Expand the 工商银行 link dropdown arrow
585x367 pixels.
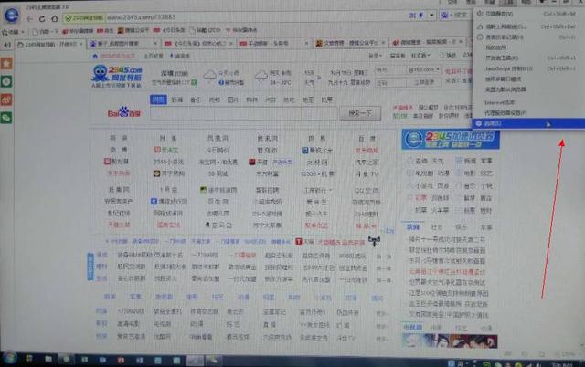click(331, 191)
